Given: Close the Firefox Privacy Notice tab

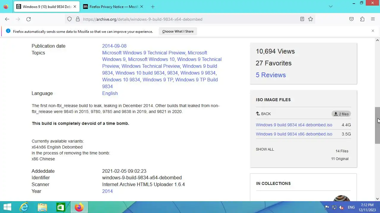Looking at the screenshot, I should 142,7.
